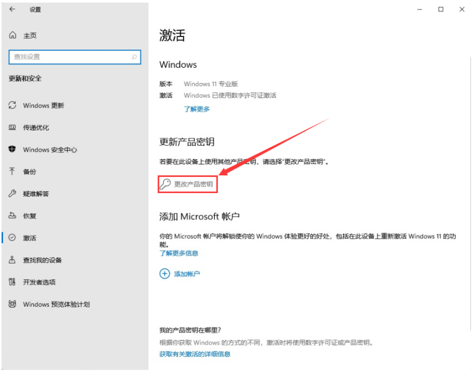
Task: Select the 传递优化 icon in sidebar
Action: (x=13, y=127)
